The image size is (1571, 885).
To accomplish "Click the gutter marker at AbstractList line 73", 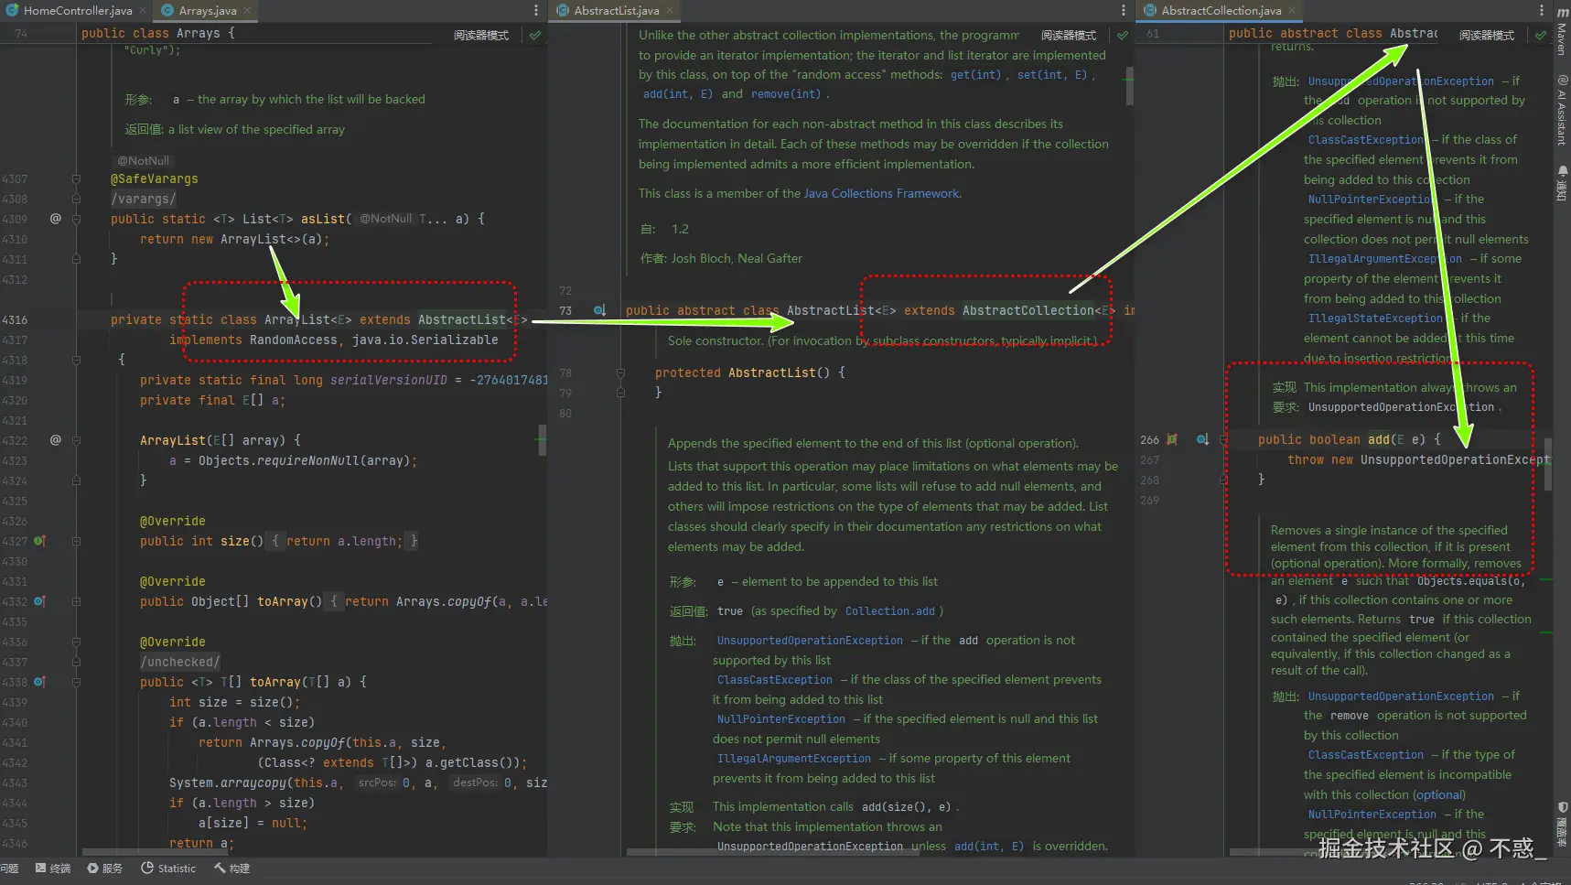I will click(600, 310).
